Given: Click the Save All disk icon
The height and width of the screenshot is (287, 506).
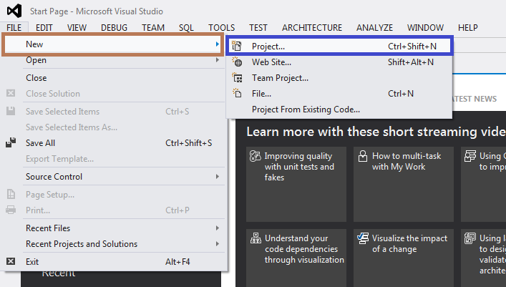Looking at the screenshot, I should point(11,142).
